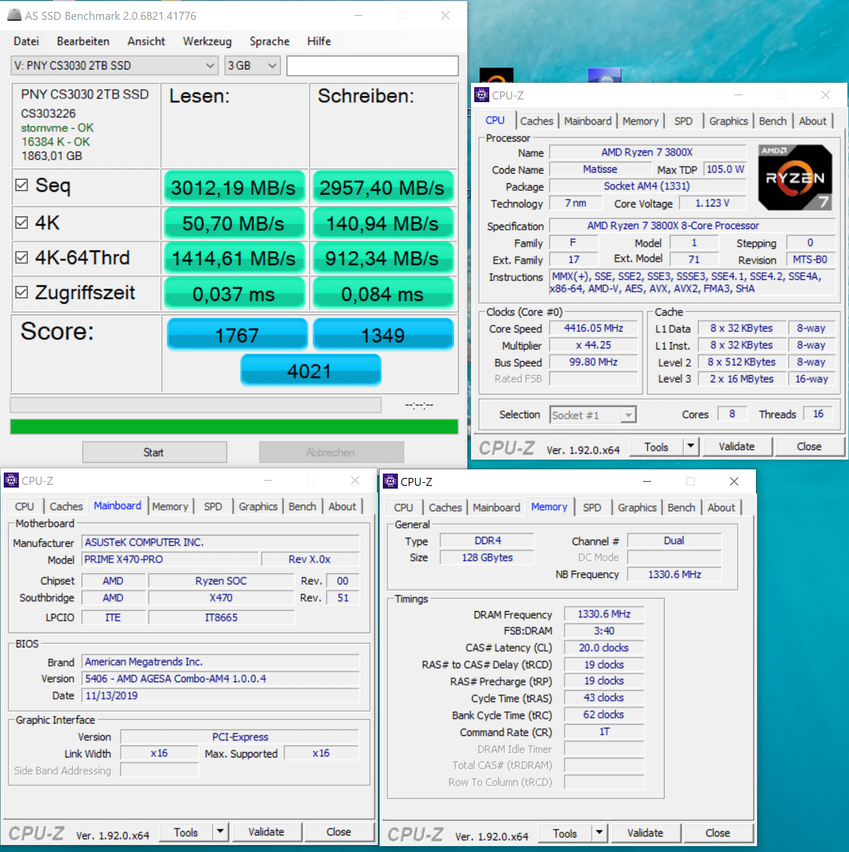849x852 pixels.
Task: Click the PRIME X470-PRO model field
Action: point(170,559)
